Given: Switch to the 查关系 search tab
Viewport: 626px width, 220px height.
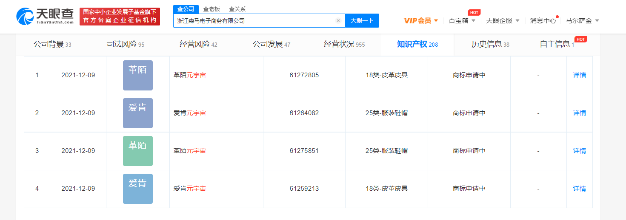Looking at the screenshot, I should click(x=237, y=9).
